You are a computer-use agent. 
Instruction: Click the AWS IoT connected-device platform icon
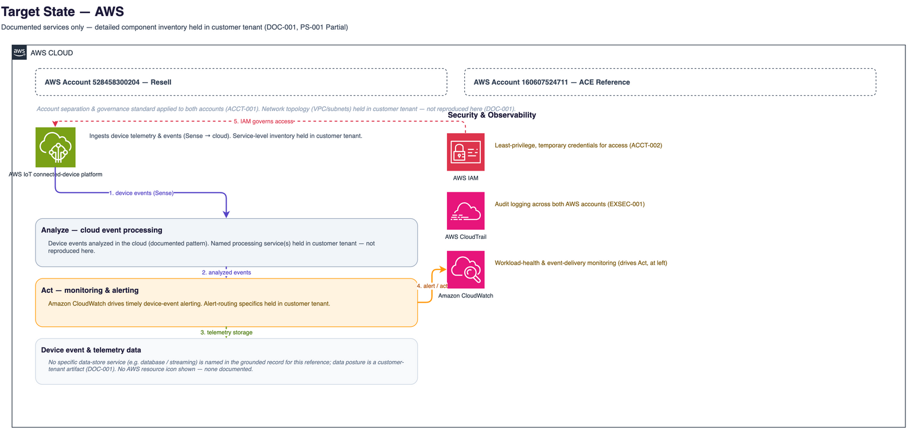pos(56,148)
